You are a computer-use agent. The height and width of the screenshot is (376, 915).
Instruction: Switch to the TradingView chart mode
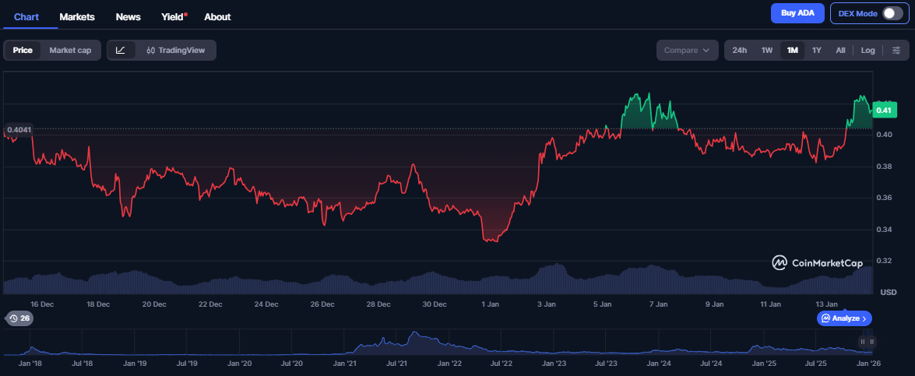pyautogui.click(x=176, y=50)
